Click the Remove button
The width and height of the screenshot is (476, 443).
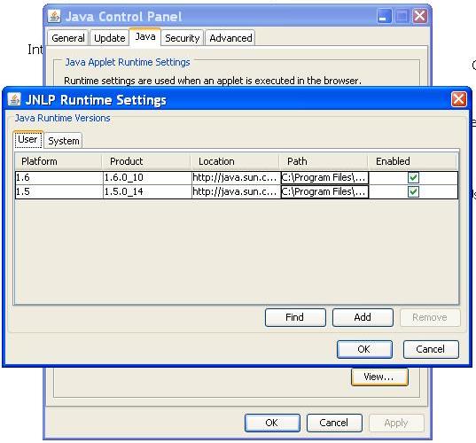[430, 317]
